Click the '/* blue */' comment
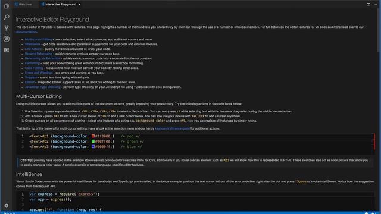Image resolution: width=381 pixels, height=214 pixels. pos(131,147)
